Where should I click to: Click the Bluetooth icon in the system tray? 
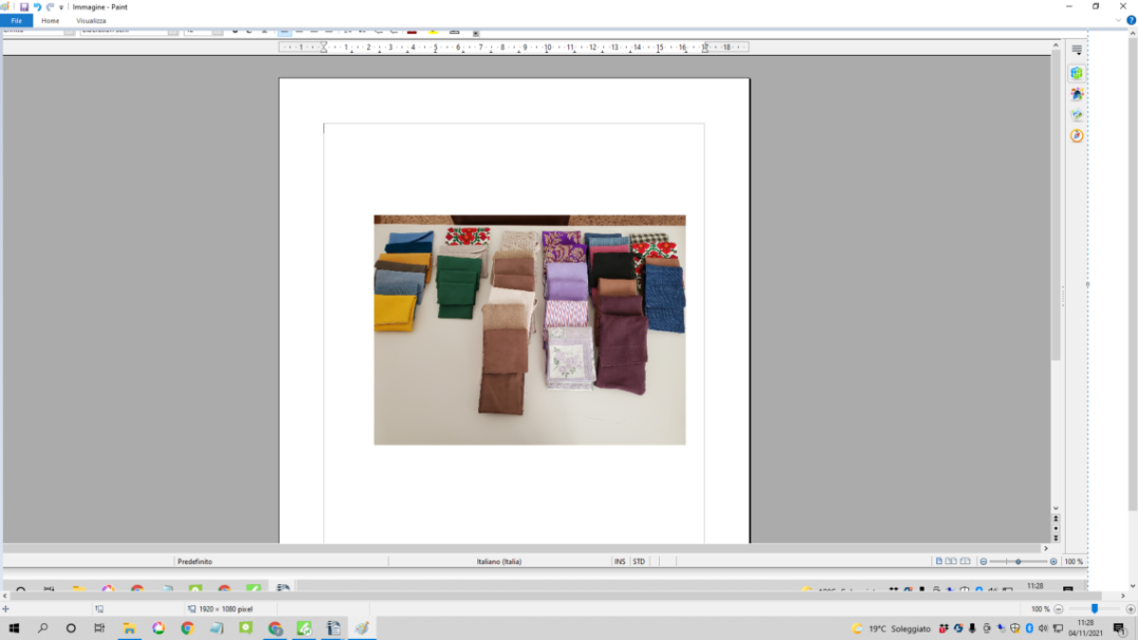[x=1030, y=628]
